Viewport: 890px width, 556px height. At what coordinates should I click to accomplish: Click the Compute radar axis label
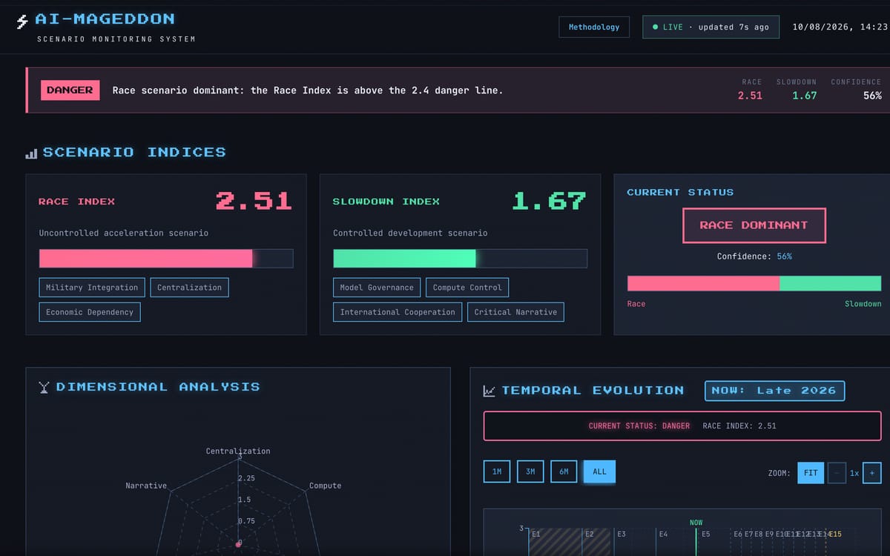pyautogui.click(x=325, y=486)
